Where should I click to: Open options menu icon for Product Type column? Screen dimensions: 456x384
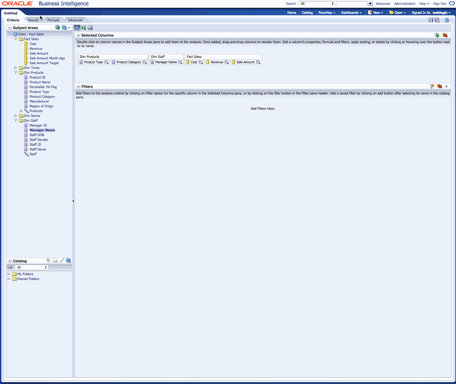[x=106, y=62]
